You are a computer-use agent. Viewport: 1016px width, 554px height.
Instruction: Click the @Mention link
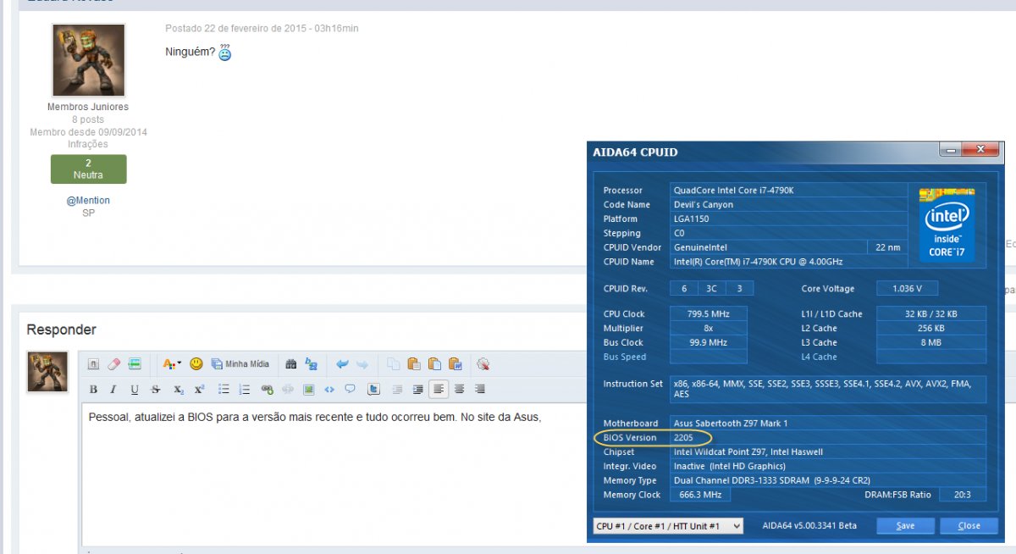click(88, 201)
